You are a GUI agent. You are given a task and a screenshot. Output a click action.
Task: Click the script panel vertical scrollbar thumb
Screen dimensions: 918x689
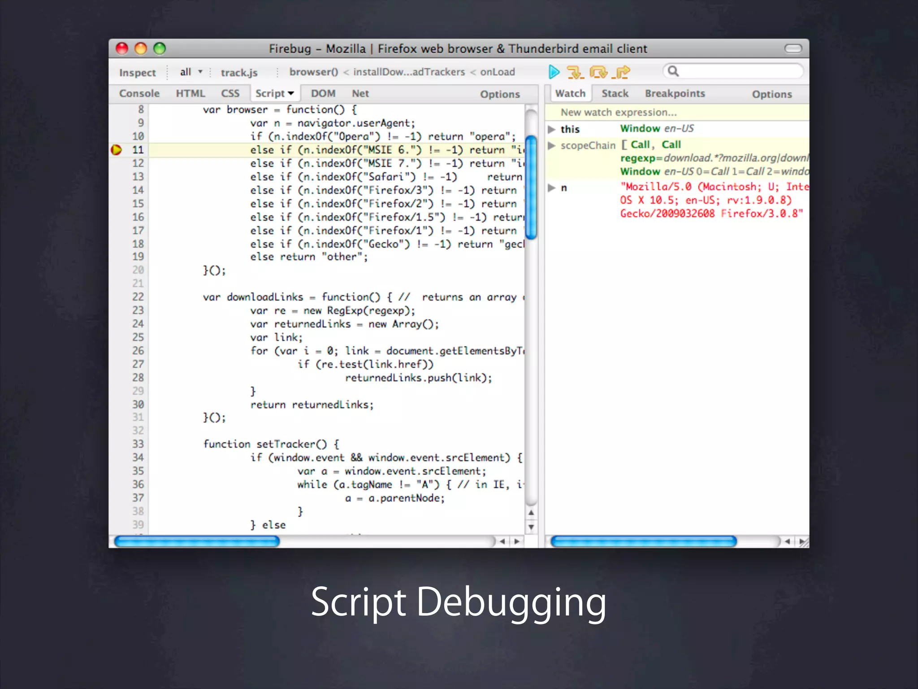[x=531, y=188]
